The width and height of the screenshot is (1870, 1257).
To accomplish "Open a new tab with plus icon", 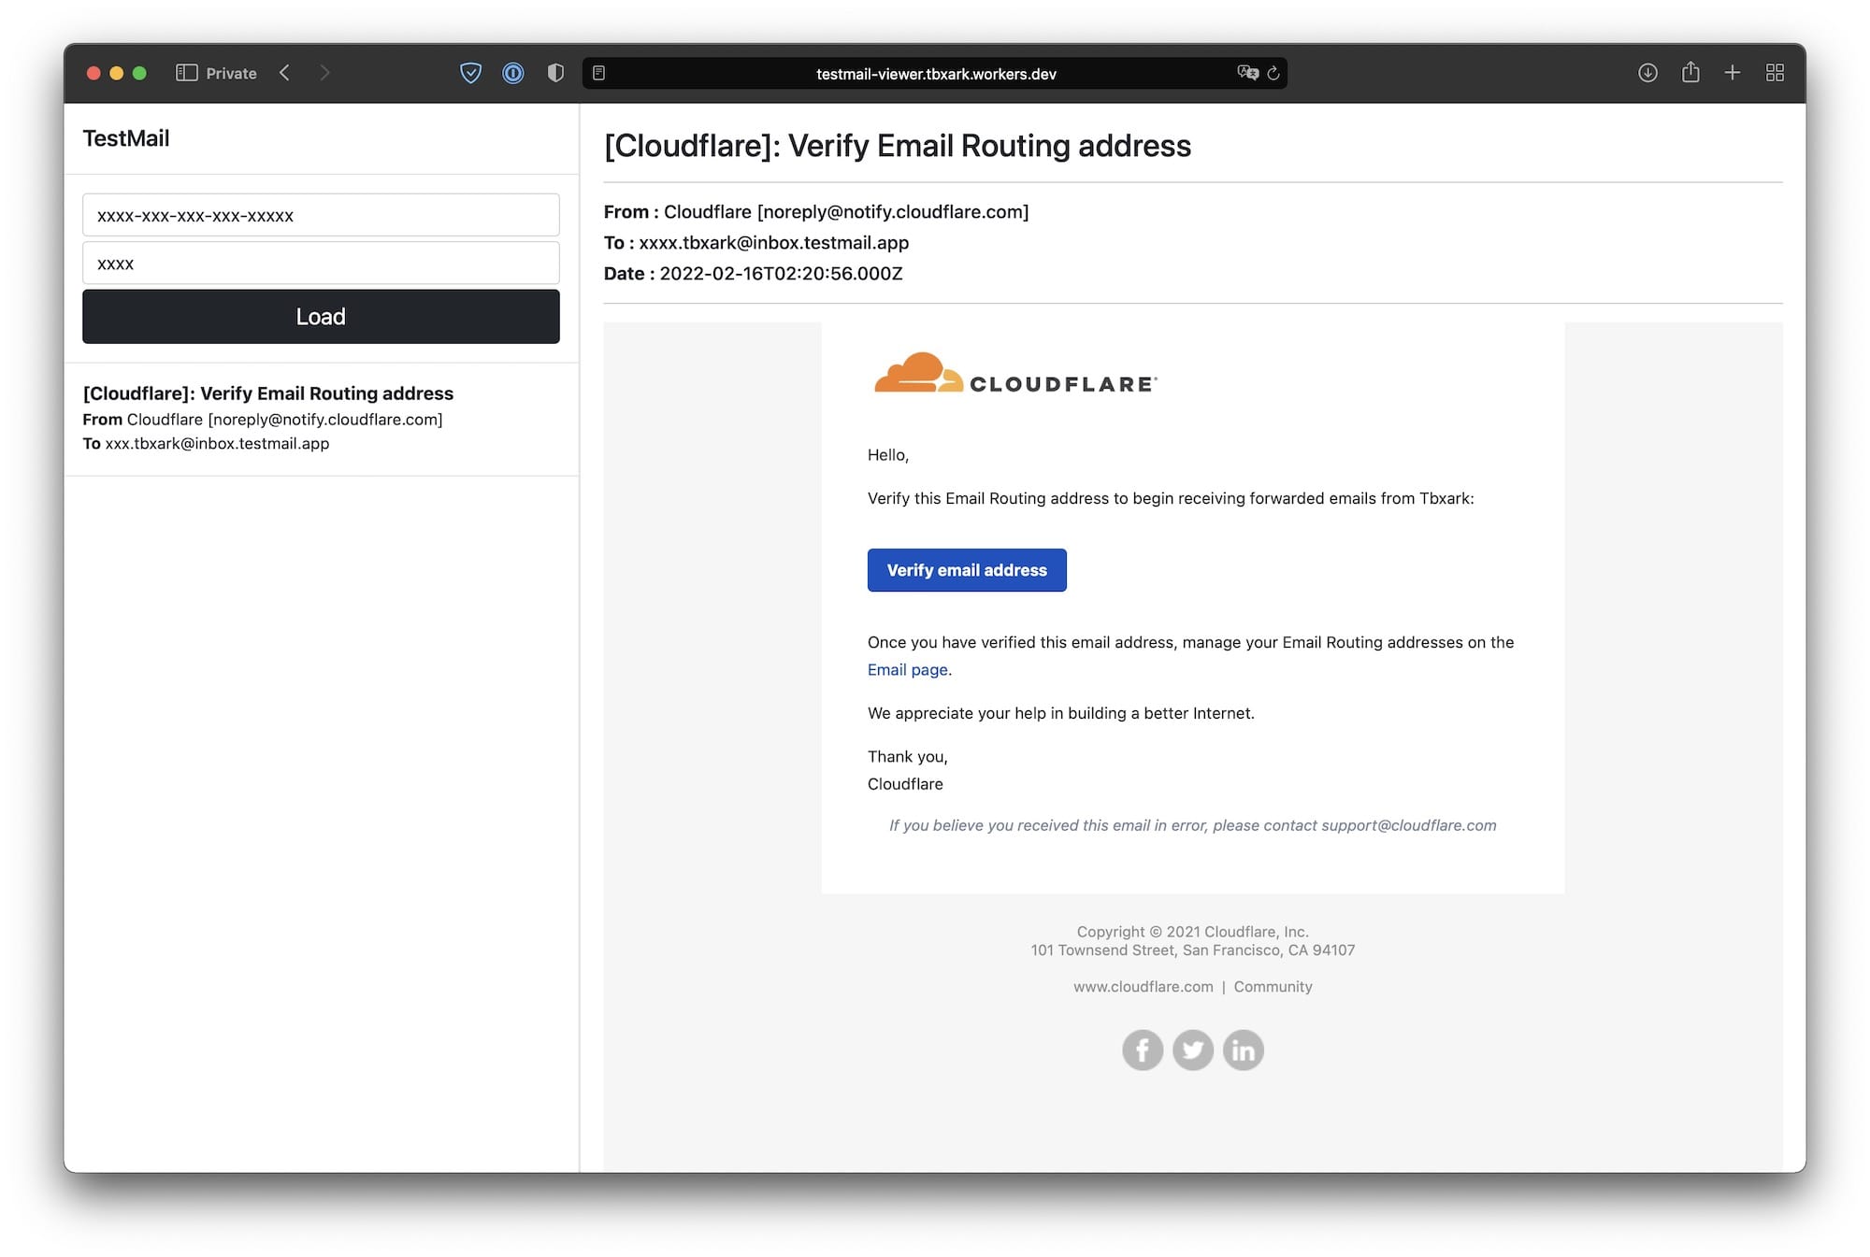I will (1733, 73).
